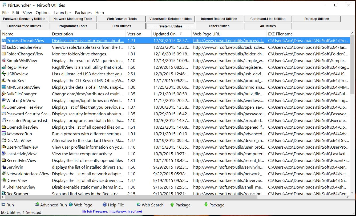This screenshot has height=216, width=356.
Task: Click the Run button in bottom toolbar
Action: pyautogui.click(x=8, y=205)
